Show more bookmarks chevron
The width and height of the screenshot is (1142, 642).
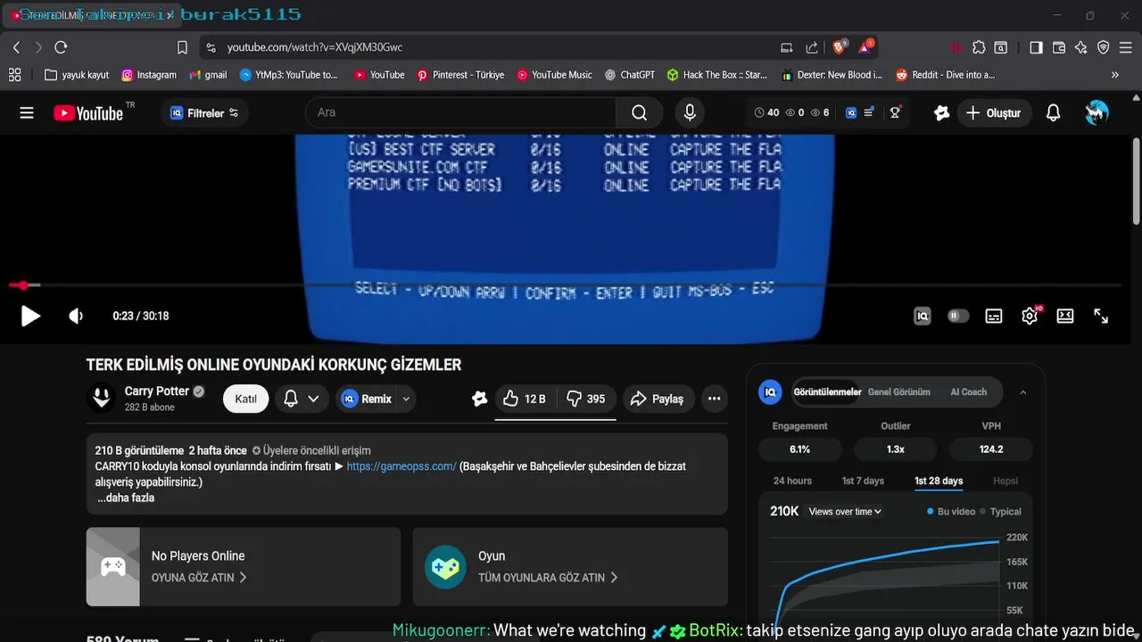[x=1114, y=75]
